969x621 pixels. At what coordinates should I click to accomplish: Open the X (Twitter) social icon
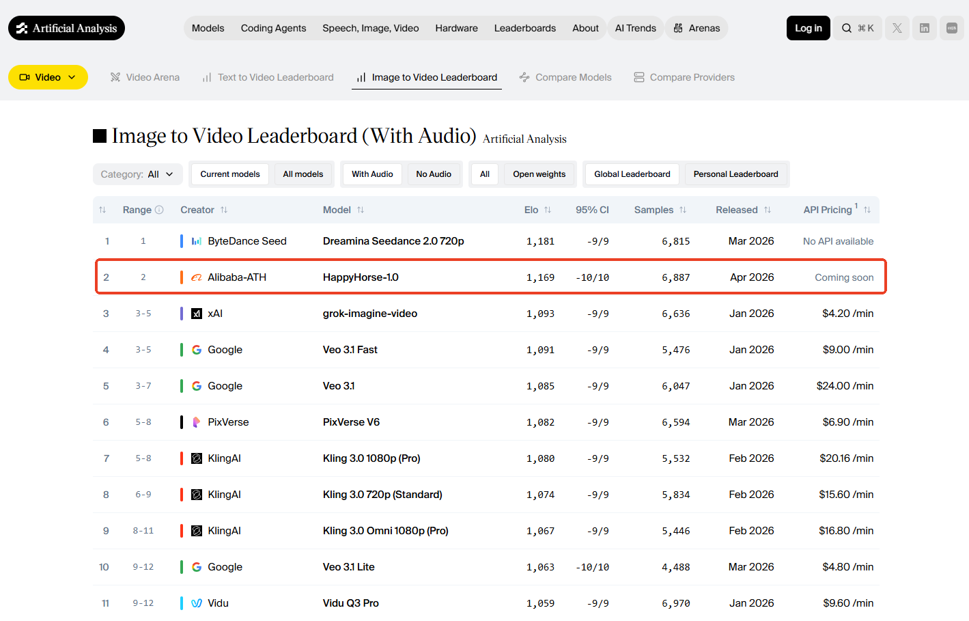point(897,28)
